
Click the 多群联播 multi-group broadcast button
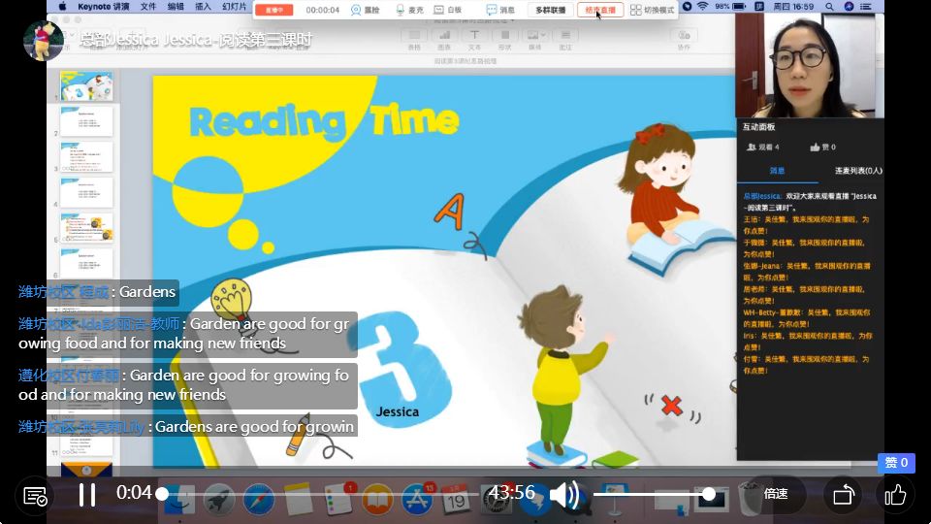pos(551,10)
